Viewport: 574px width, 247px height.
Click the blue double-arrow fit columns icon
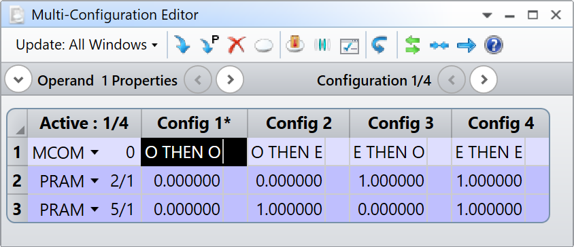click(439, 45)
